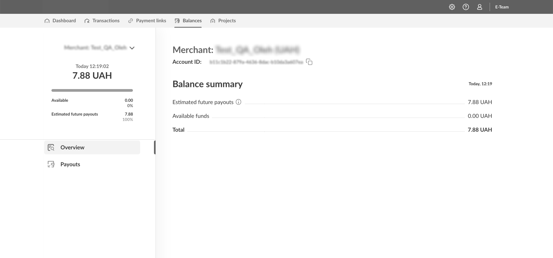Go to the Projects tab
553x258 pixels.
coord(227,21)
